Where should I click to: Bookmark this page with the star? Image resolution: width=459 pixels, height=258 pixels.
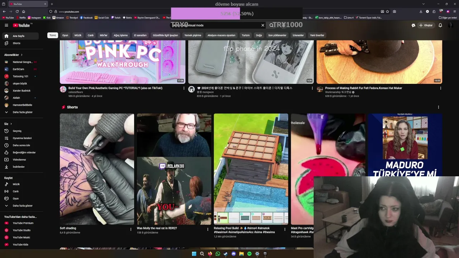pyautogui.click(x=387, y=11)
